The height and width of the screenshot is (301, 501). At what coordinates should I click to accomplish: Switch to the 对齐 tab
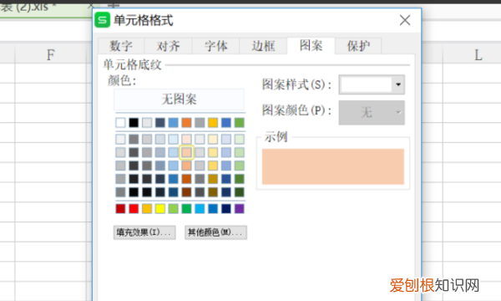click(x=168, y=46)
